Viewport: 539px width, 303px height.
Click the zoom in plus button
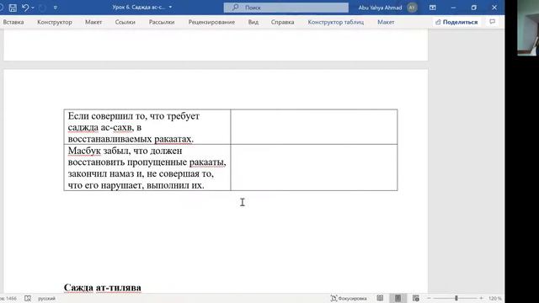point(481,298)
